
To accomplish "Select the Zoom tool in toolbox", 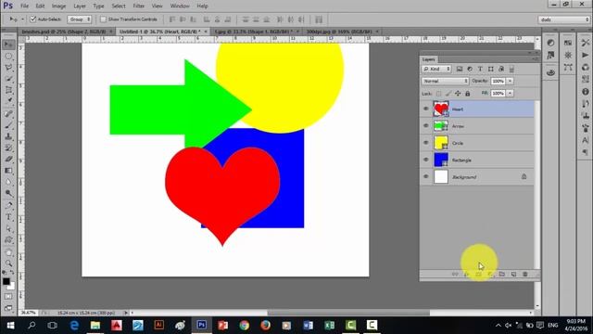I will [x=8, y=263].
